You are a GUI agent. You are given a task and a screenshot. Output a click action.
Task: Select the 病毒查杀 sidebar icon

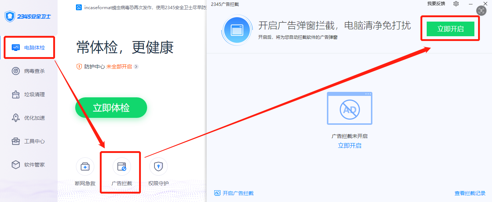(x=16, y=71)
